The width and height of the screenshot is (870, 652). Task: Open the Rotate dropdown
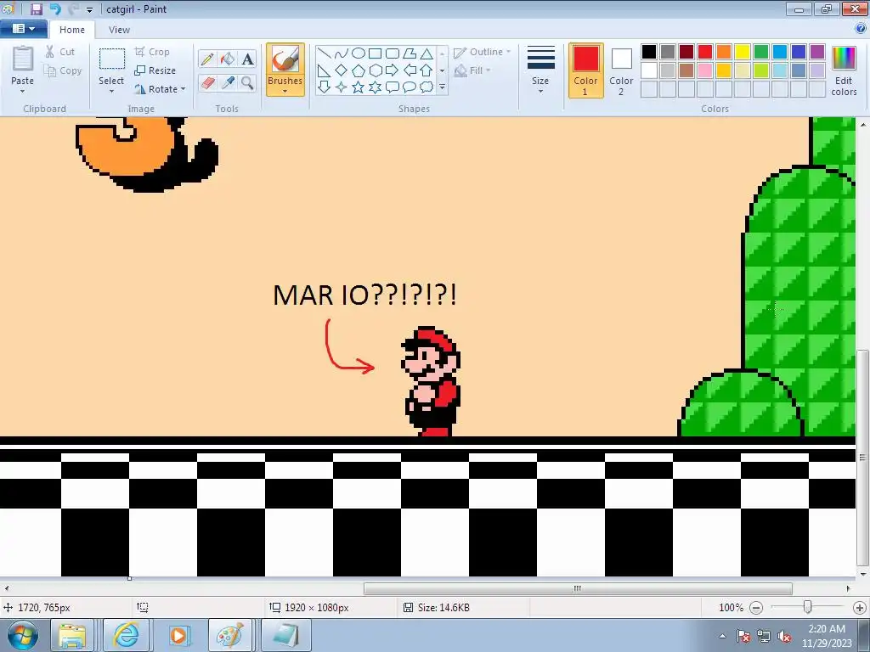pos(159,89)
